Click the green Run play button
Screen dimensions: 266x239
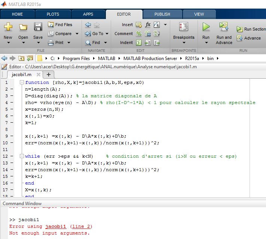206,27
